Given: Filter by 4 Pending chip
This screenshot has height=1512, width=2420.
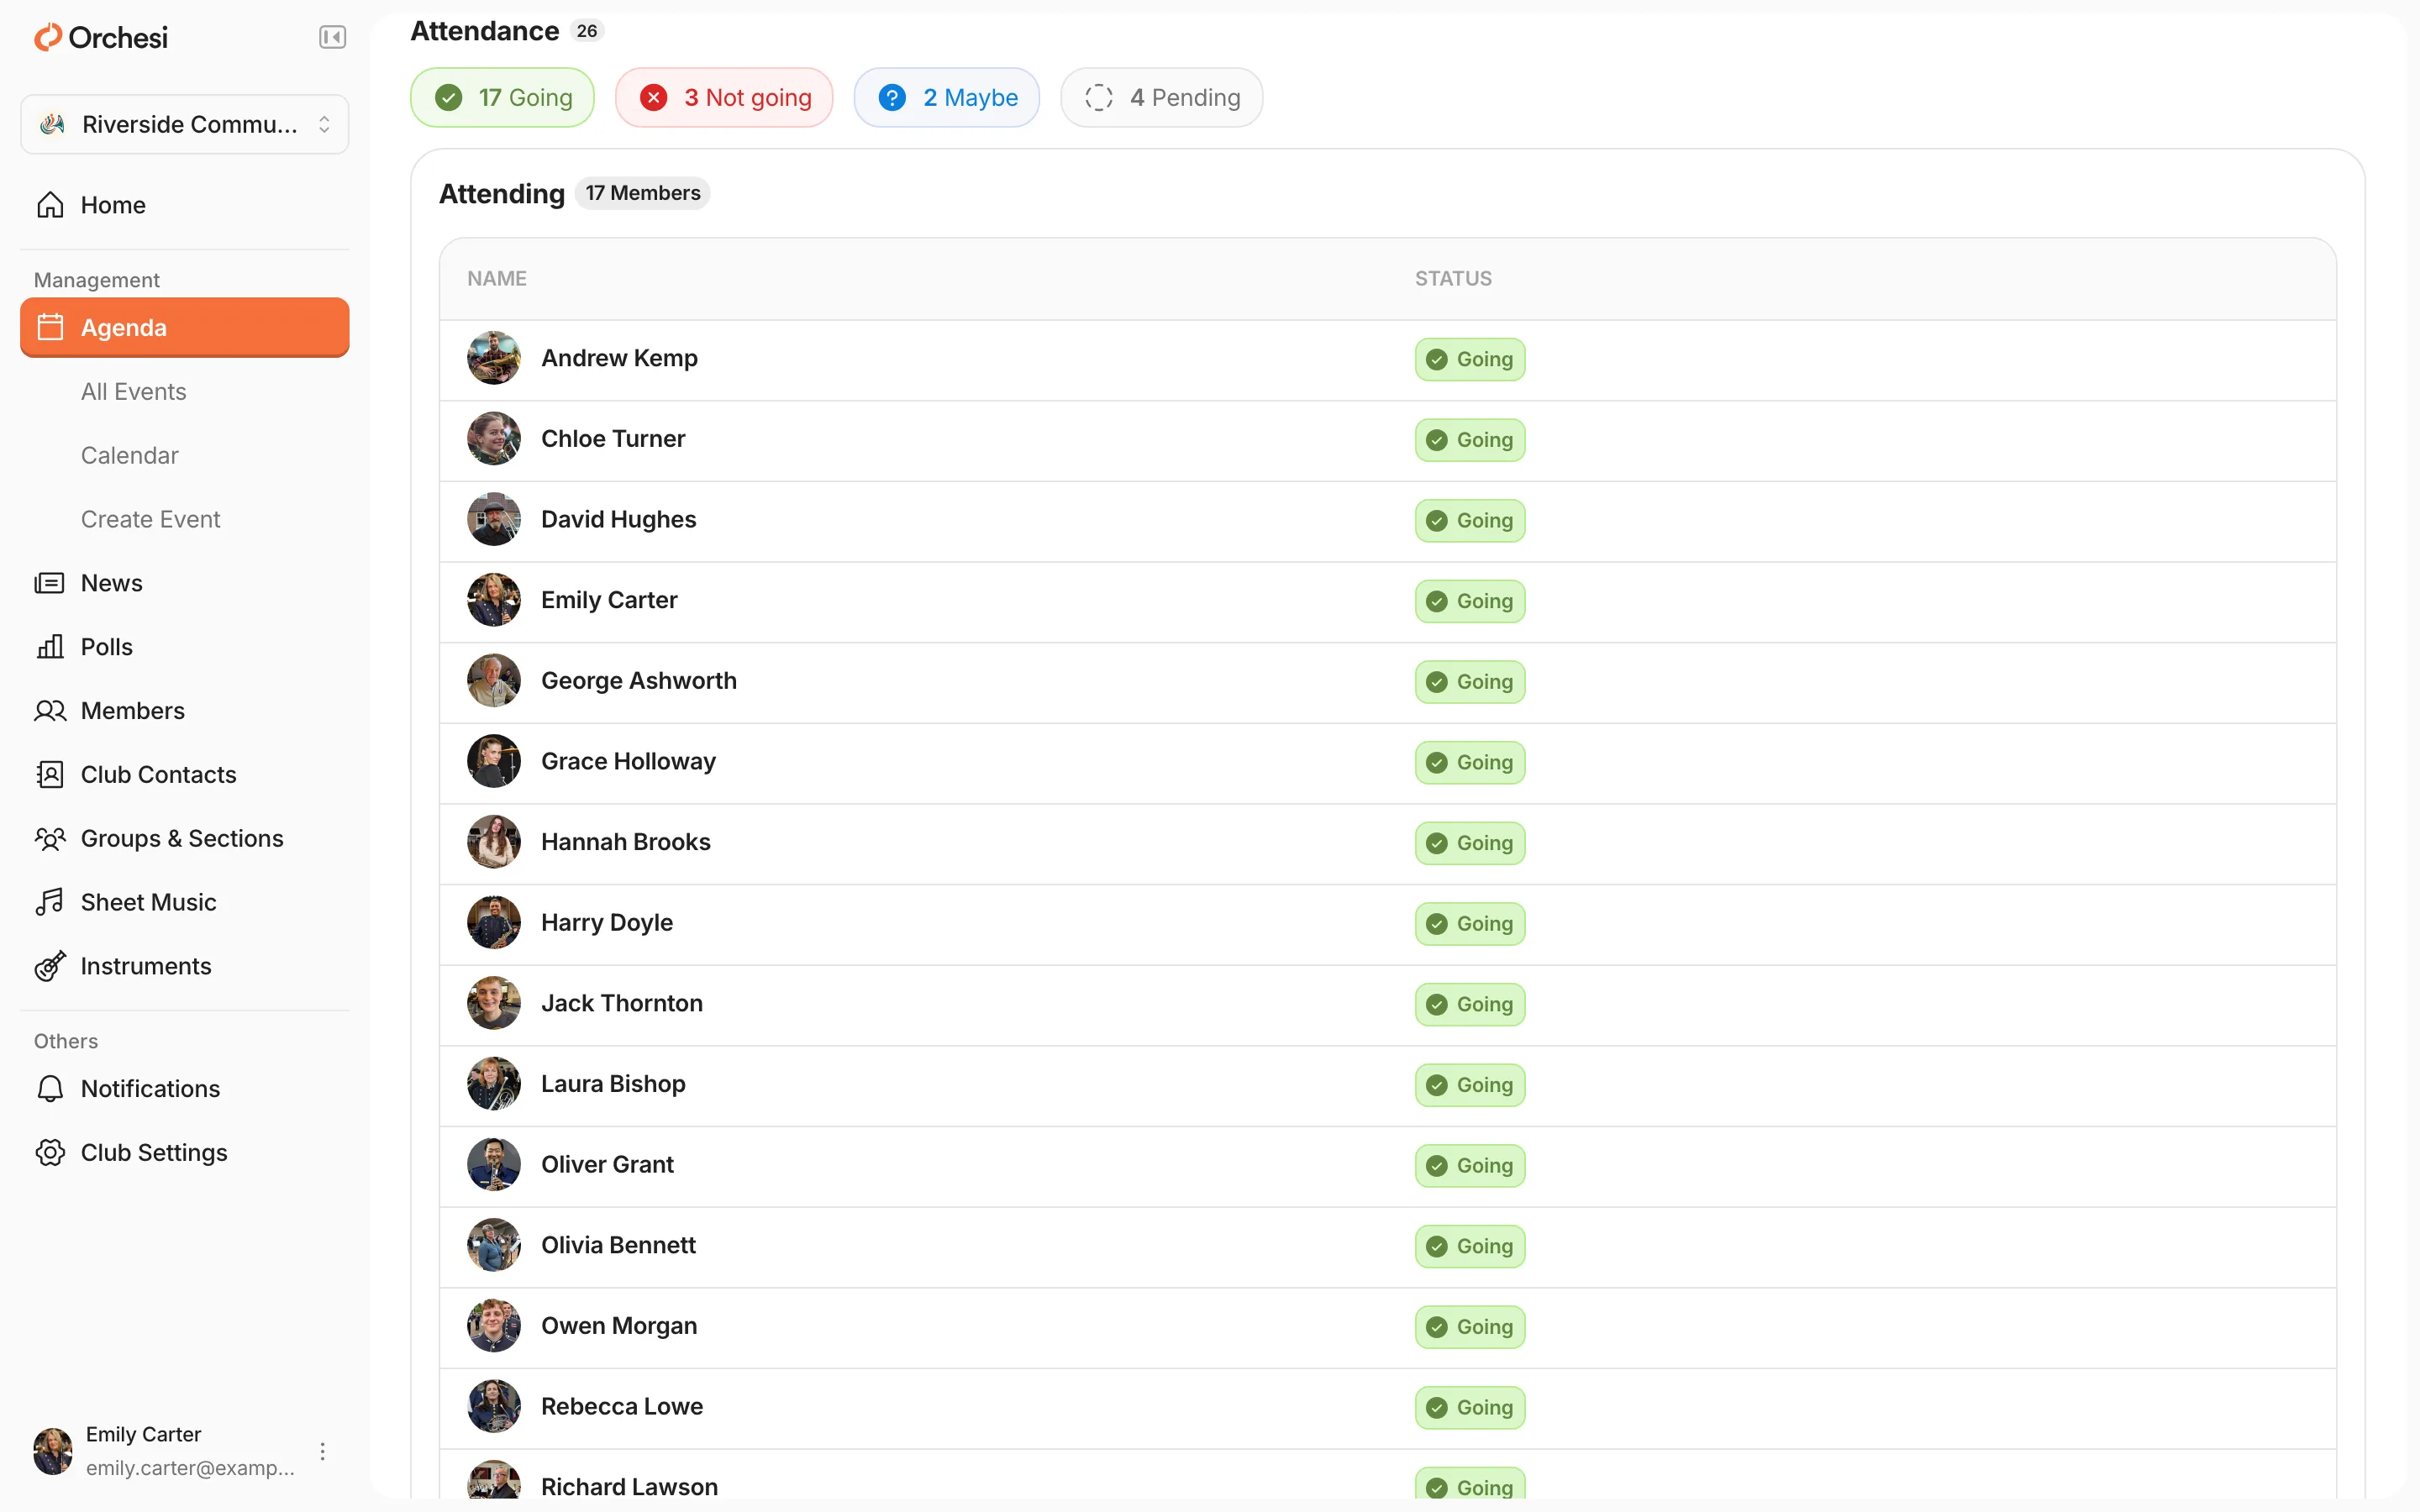Looking at the screenshot, I should (1162, 97).
